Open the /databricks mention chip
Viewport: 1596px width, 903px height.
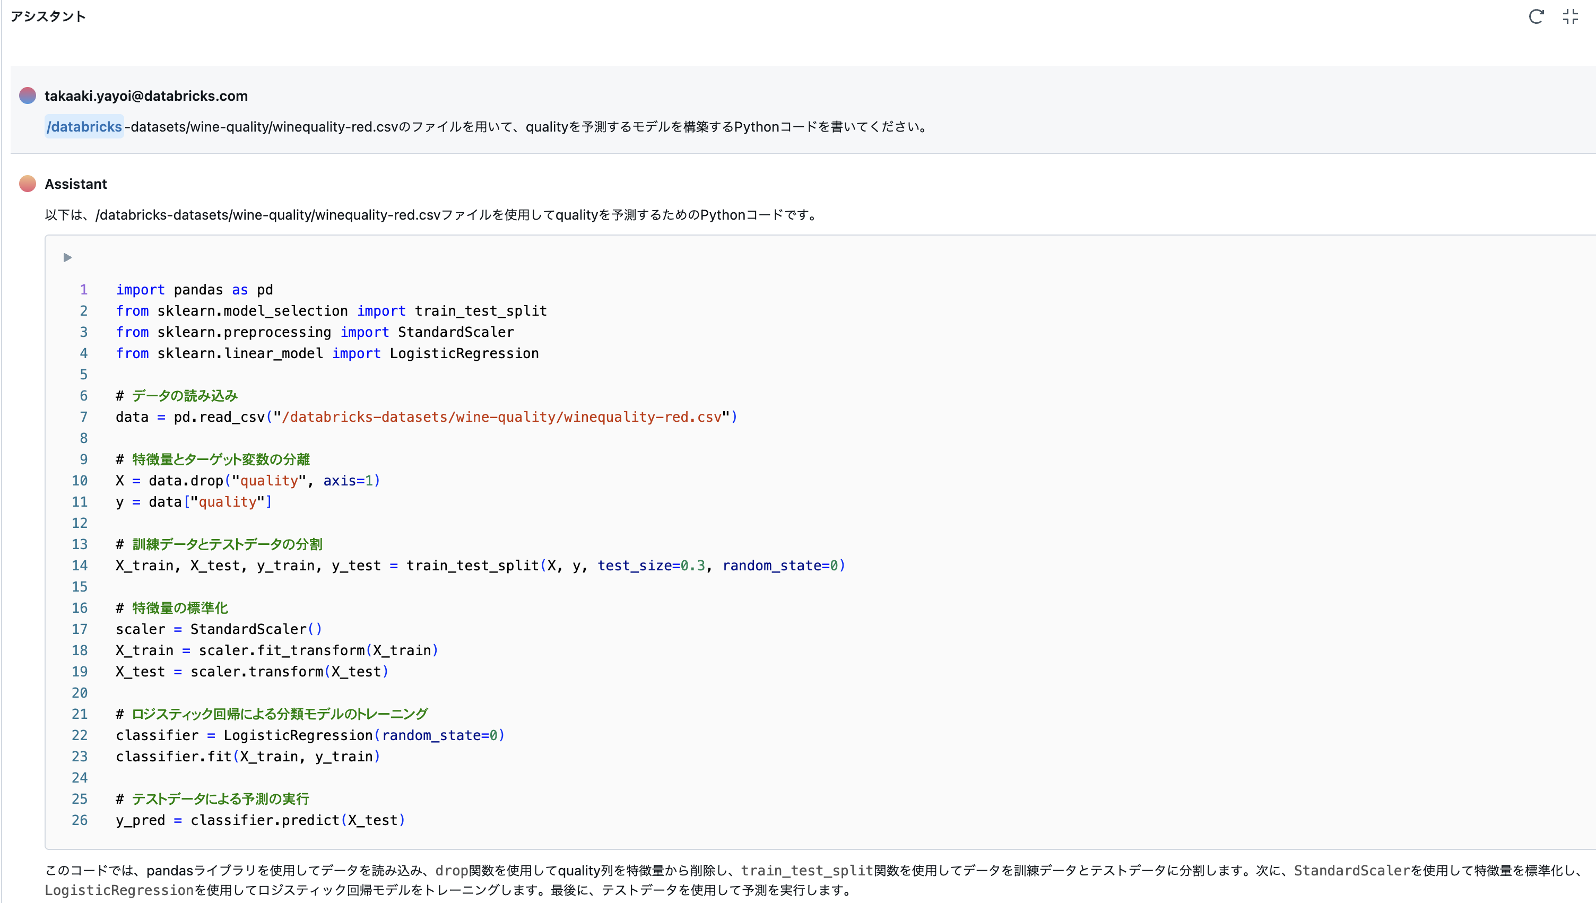(84, 126)
